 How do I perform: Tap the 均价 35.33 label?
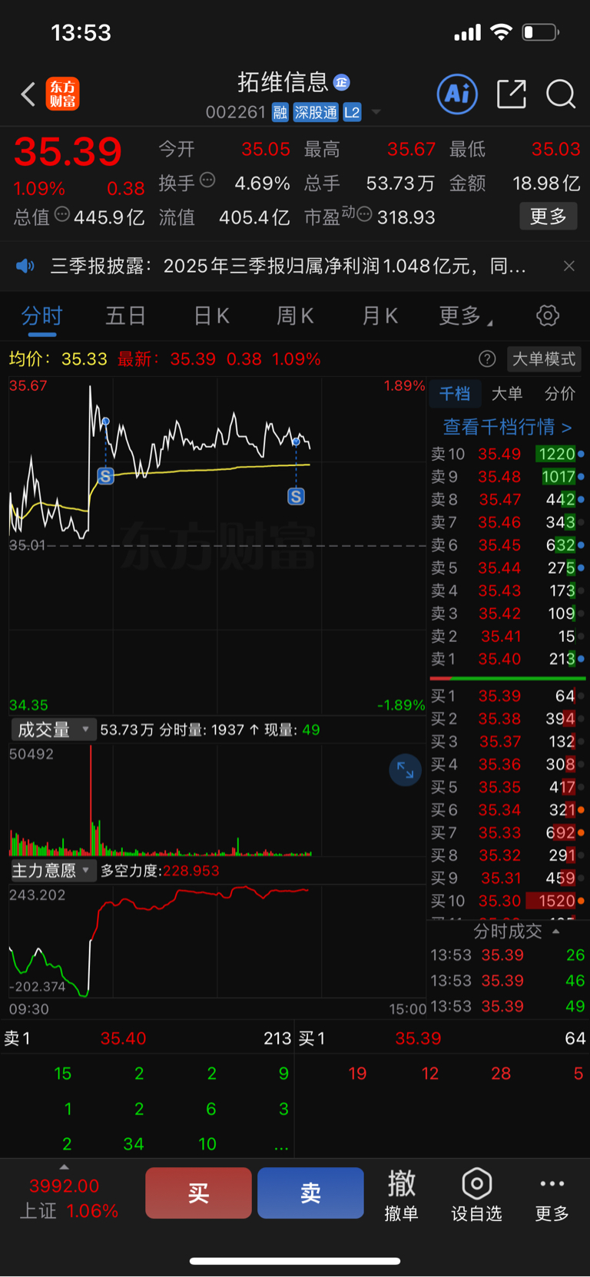coord(58,359)
